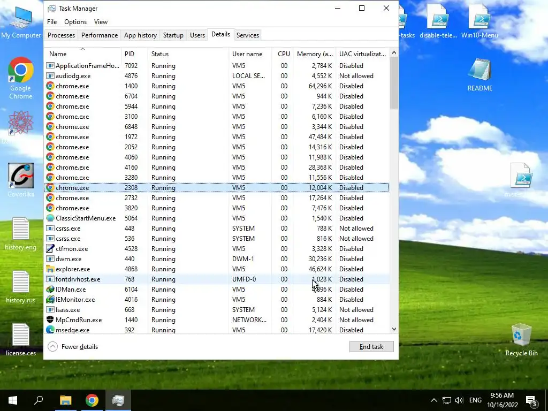The width and height of the screenshot is (548, 411).
Task: Switch to the App history tab
Action: [141, 35]
